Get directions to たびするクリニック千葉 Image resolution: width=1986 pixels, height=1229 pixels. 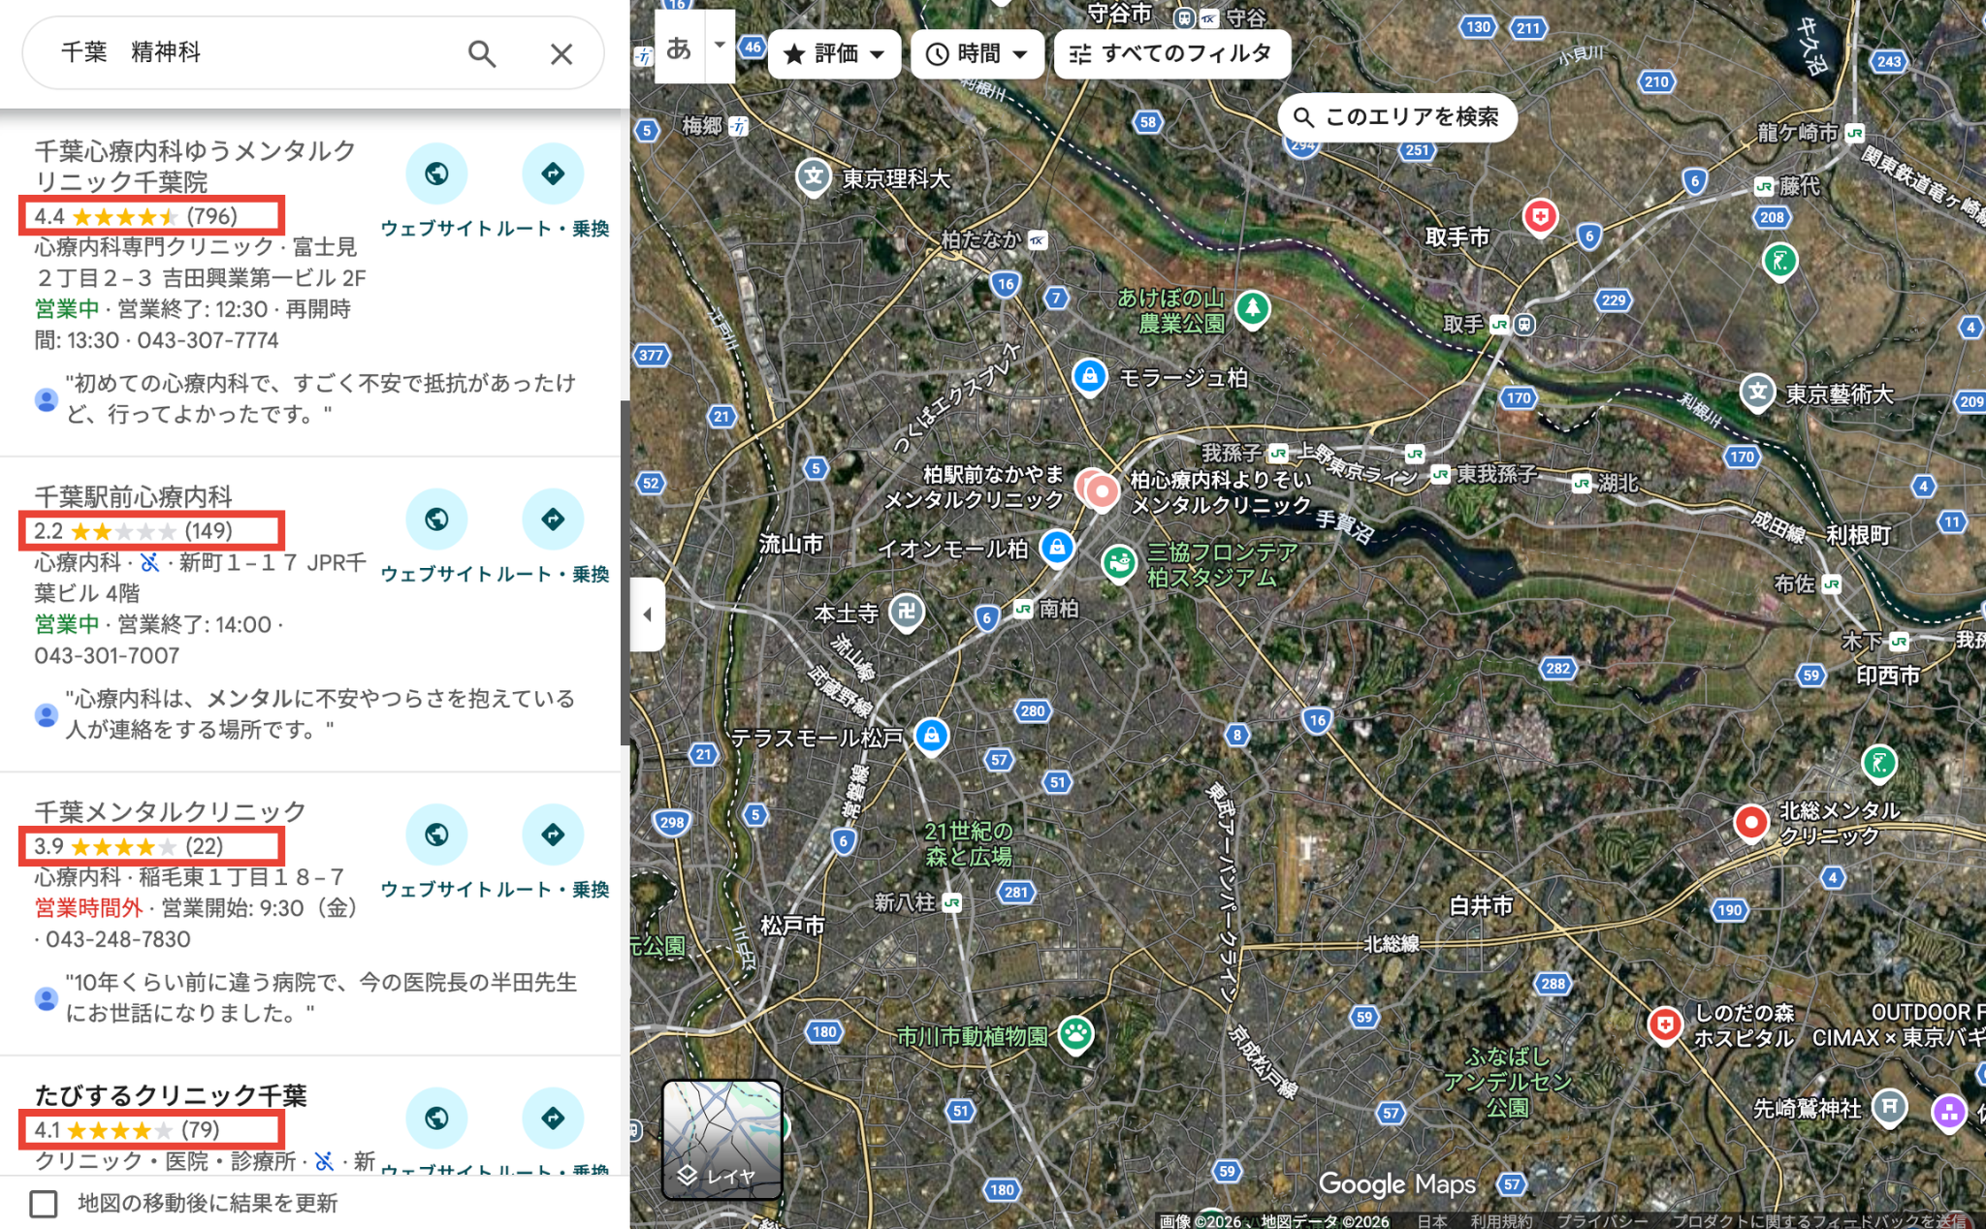point(552,1118)
